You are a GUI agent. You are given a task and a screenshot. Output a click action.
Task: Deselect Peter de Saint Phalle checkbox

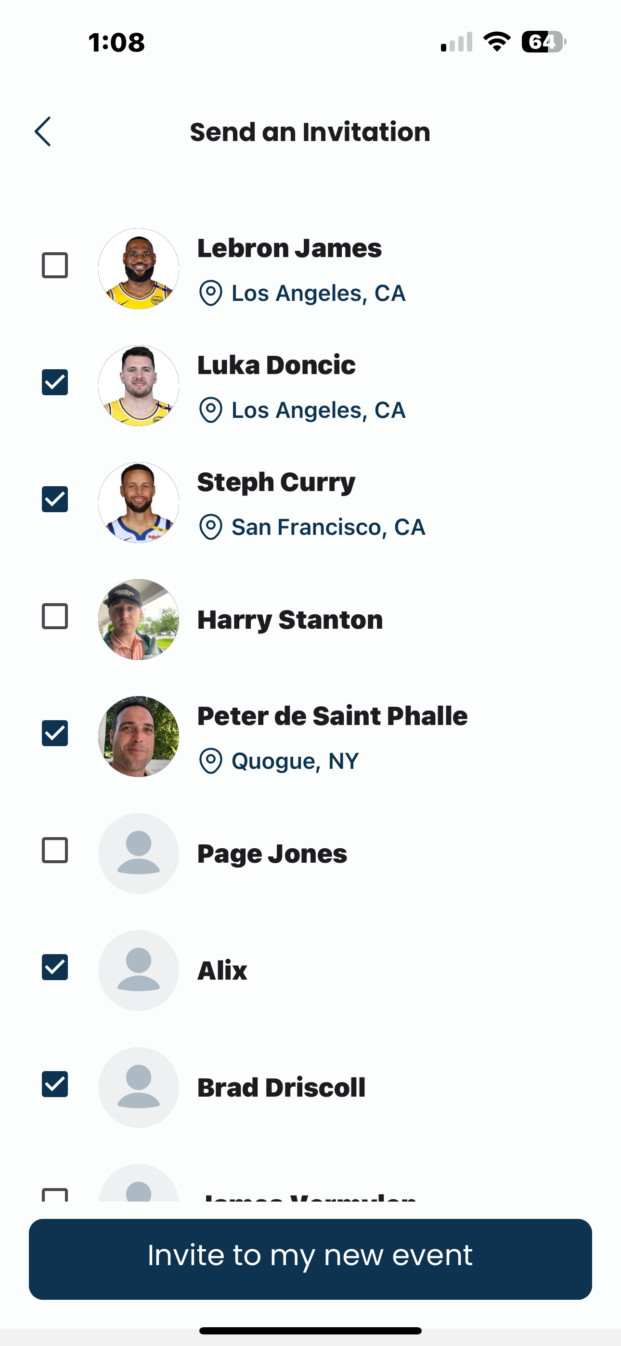pyautogui.click(x=55, y=734)
